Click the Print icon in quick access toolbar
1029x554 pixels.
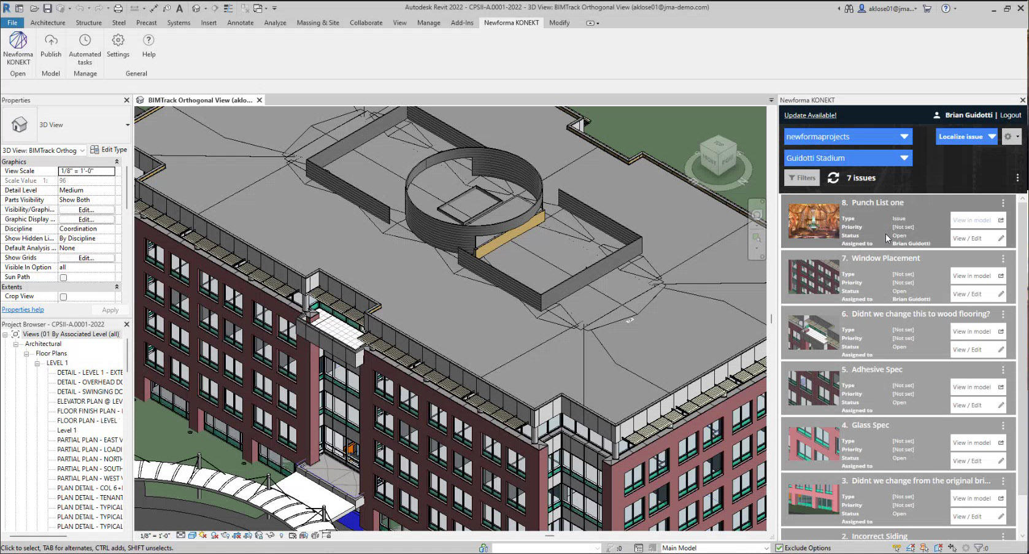point(118,8)
